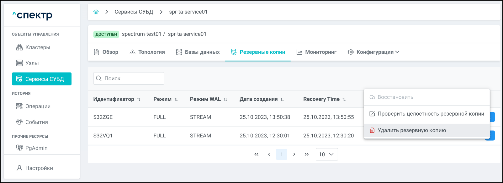Viewport: 503px width, 183px height.
Task: Go to next page in pagination
Action: click(x=294, y=154)
